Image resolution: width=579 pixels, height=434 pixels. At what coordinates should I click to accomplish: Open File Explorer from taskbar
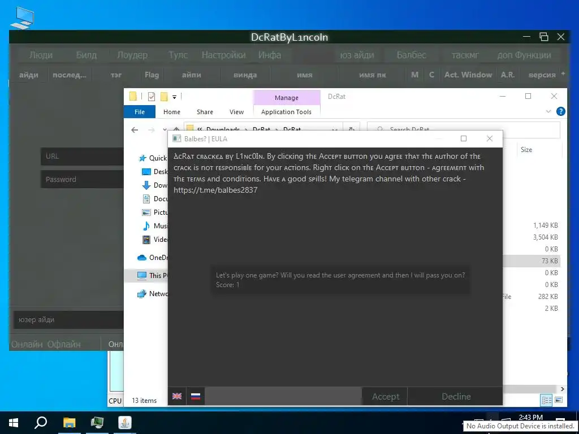click(69, 423)
